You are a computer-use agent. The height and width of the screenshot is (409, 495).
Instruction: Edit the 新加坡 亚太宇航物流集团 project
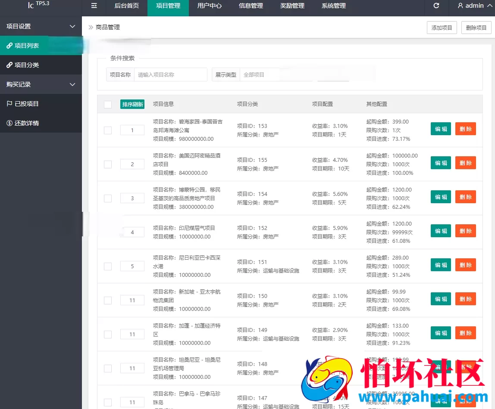pos(441,299)
